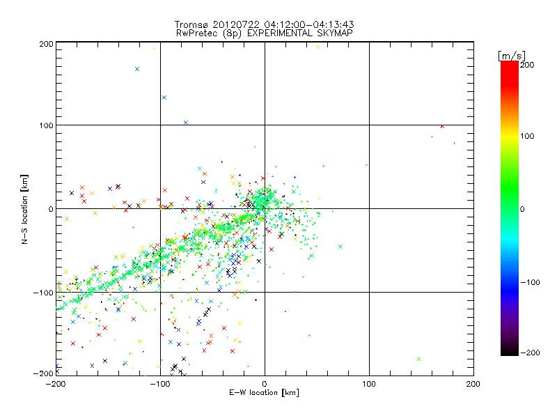557x418 pixels.
Task: Click the red cross near the right edge at 100 km north
Action: point(442,127)
